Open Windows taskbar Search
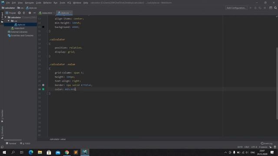 coord(13,152)
